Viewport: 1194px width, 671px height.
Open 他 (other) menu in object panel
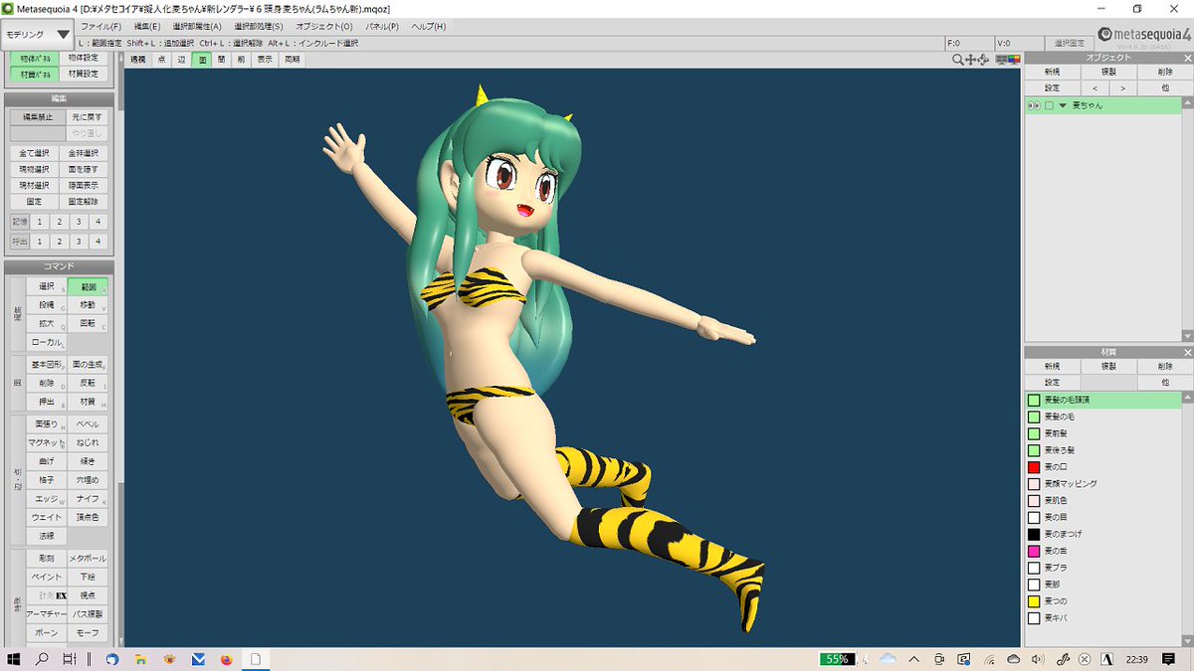coord(1164,87)
